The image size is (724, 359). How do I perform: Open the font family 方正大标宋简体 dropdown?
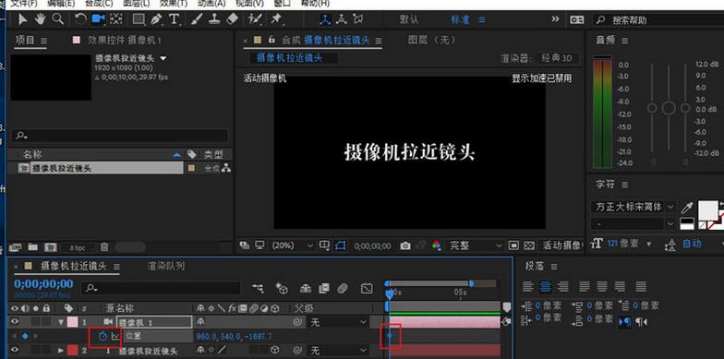[633, 207]
